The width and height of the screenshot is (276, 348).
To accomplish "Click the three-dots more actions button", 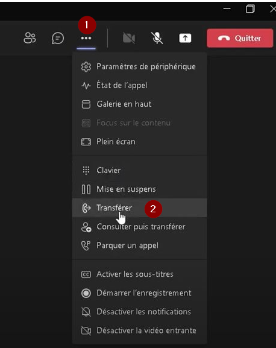I will [x=86, y=38].
